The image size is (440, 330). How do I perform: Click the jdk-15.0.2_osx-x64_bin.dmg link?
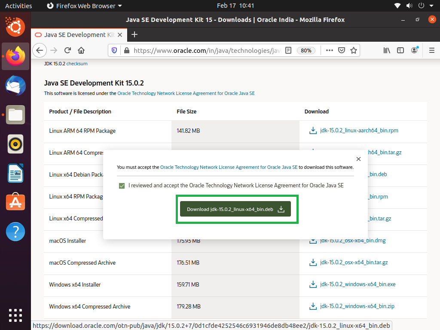[x=353, y=241]
